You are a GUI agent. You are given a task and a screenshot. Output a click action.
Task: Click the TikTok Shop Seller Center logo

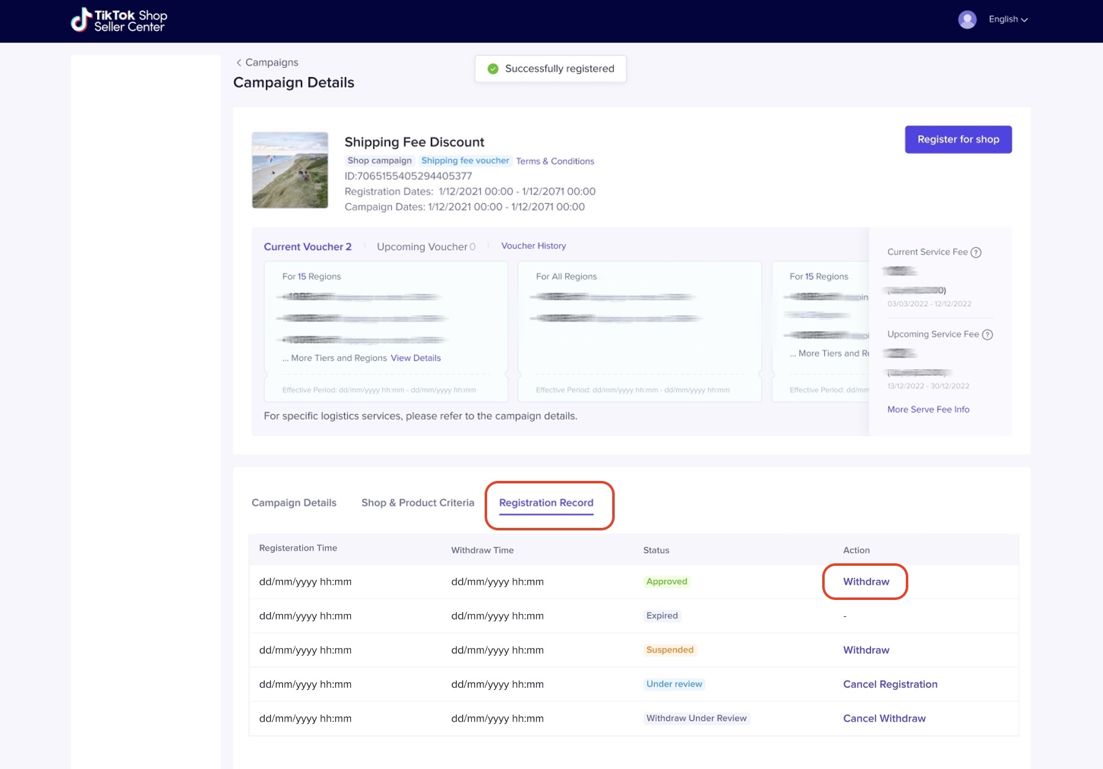pyautogui.click(x=119, y=20)
